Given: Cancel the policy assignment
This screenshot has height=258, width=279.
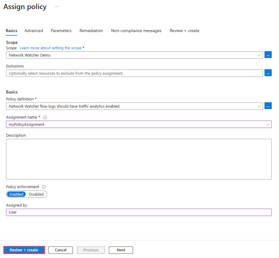Looking at the screenshot, I should 60,250.
